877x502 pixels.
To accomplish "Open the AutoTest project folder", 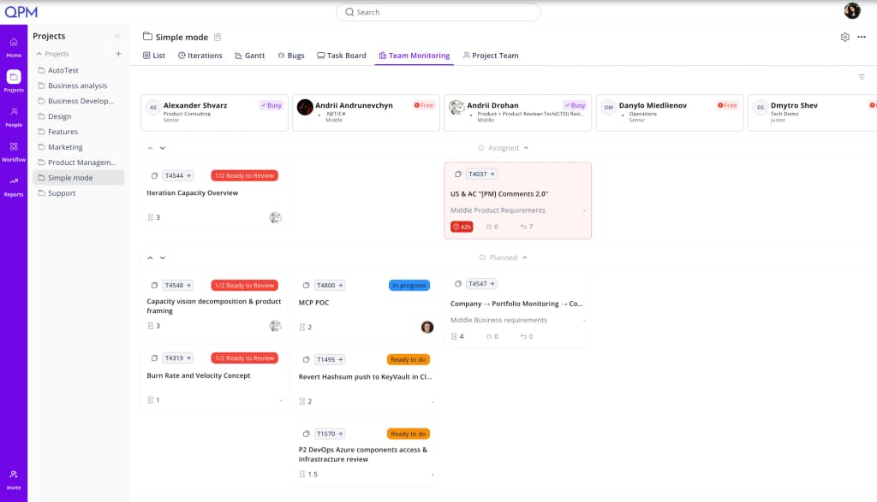I will (x=78, y=70).
